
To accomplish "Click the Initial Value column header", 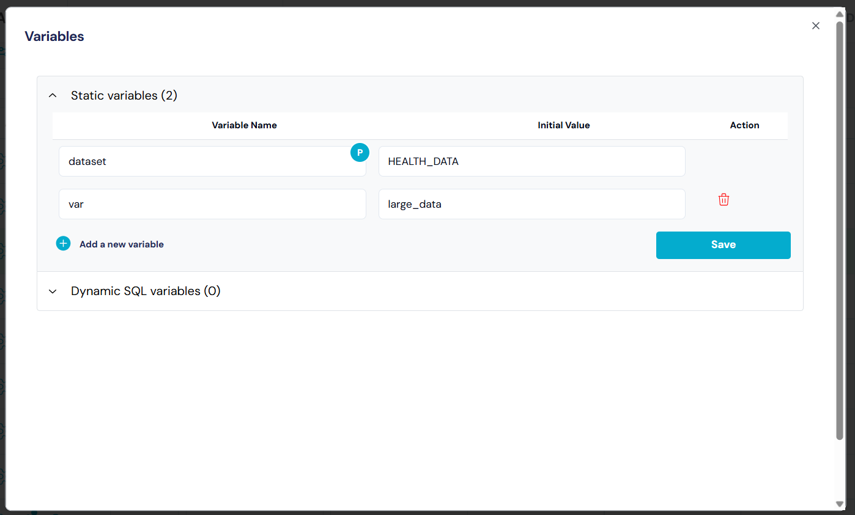I will point(563,125).
